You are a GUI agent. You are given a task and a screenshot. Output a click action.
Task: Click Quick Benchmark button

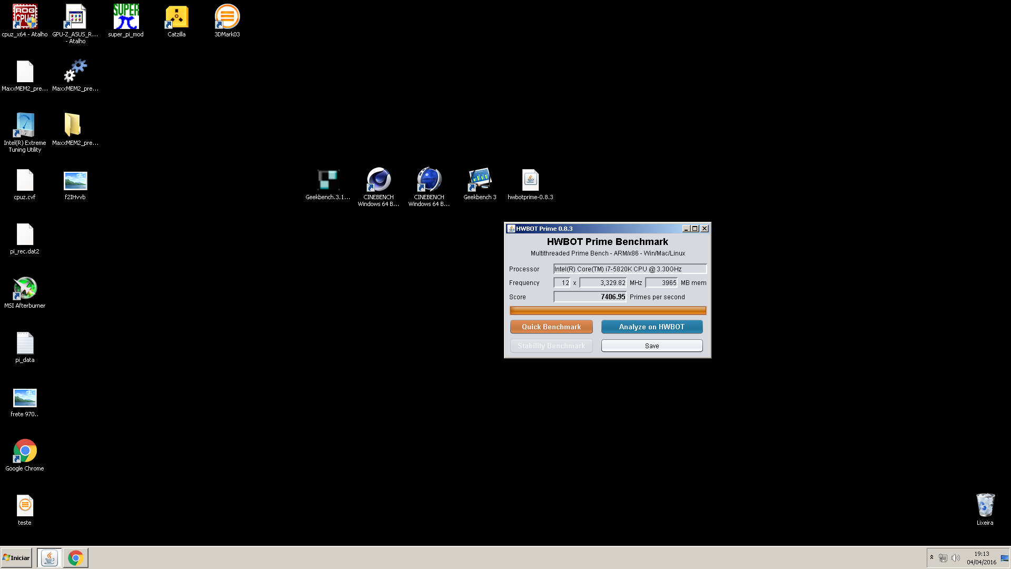point(551,327)
